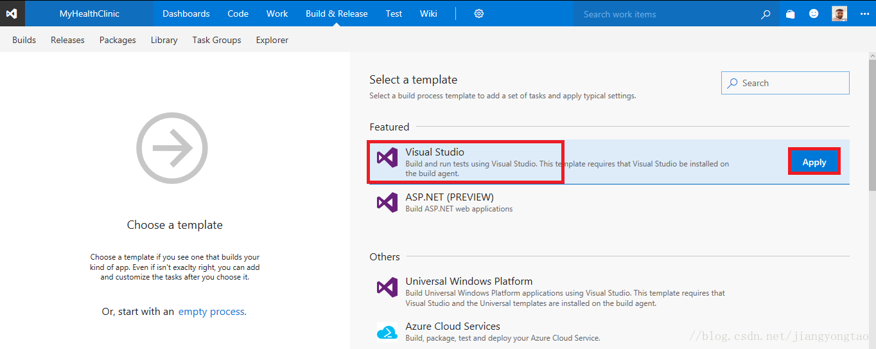Click the Choose a template heading

175,225
